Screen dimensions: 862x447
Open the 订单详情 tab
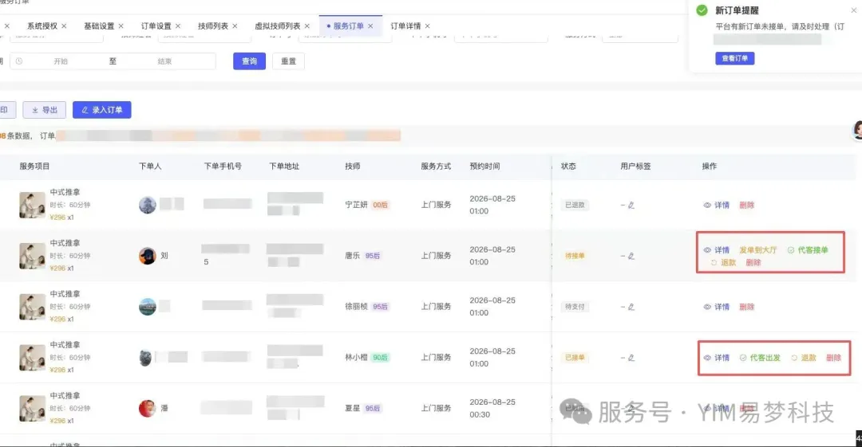405,25
